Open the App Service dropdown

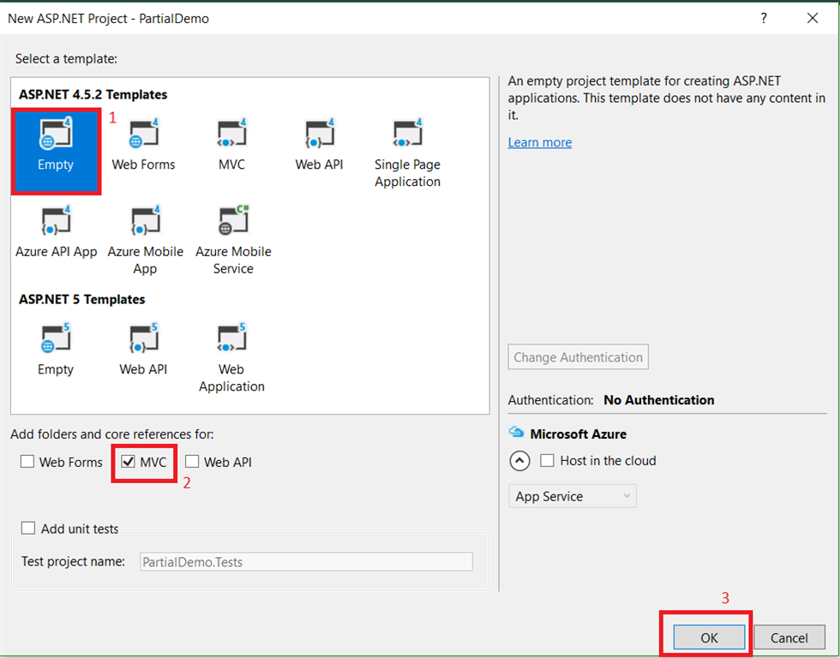[x=572, y=495]
